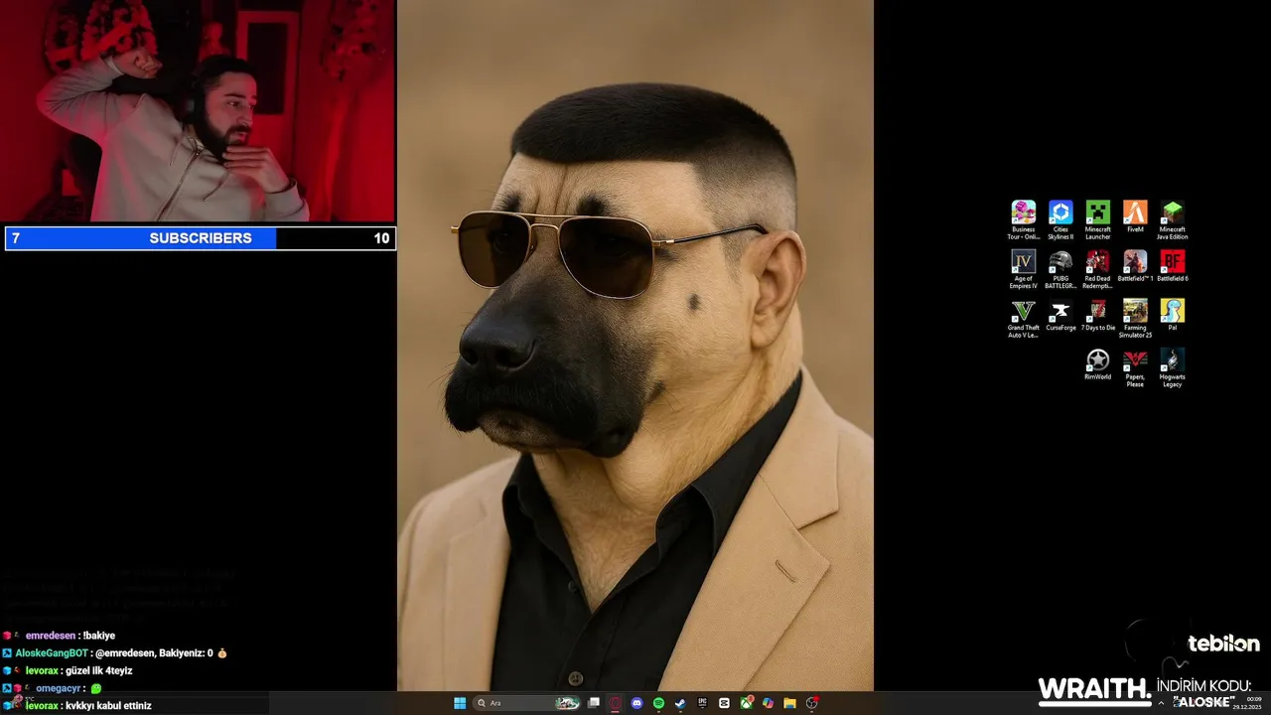Click Farming Simulator 25 shortcut
This screenshot has height=715, width=1271.
(x=1135, y=319)
